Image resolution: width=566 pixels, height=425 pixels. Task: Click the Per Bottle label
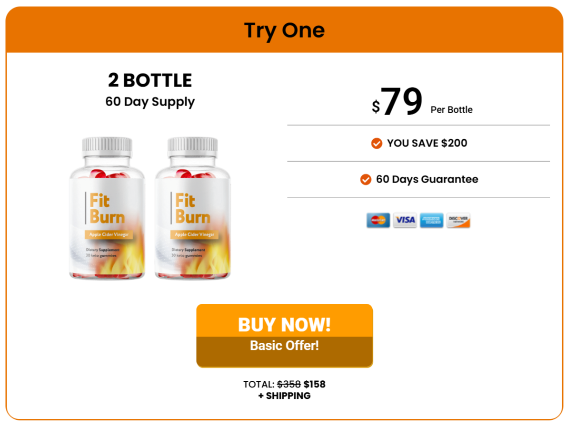pyautogui.click(x=451, y=110)
